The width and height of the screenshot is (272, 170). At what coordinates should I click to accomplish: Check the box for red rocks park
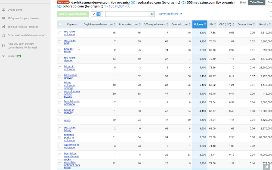[x=60, y=41]
